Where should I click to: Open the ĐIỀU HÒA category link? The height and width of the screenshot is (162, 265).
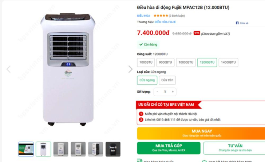pyautogui.click(x=143, y=16)
